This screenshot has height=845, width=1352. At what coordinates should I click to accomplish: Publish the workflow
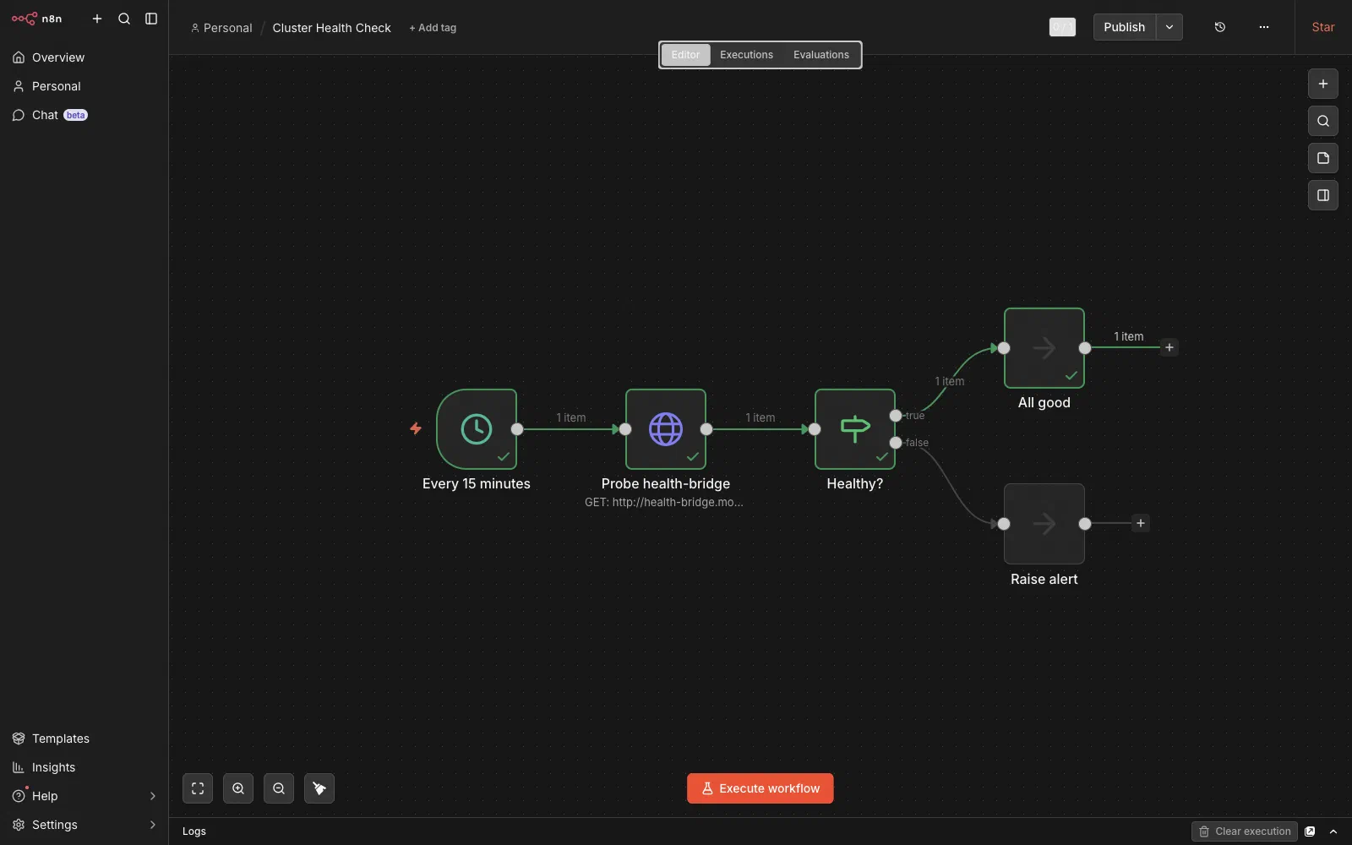(x=1124, y=27)
